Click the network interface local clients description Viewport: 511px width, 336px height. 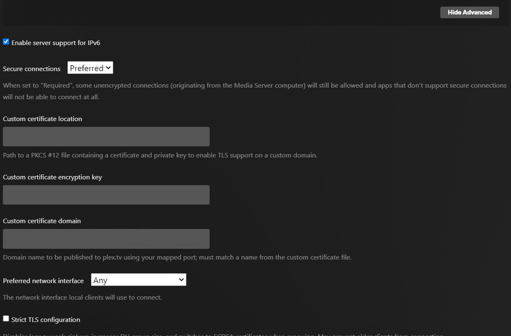[x=83, y=297]
